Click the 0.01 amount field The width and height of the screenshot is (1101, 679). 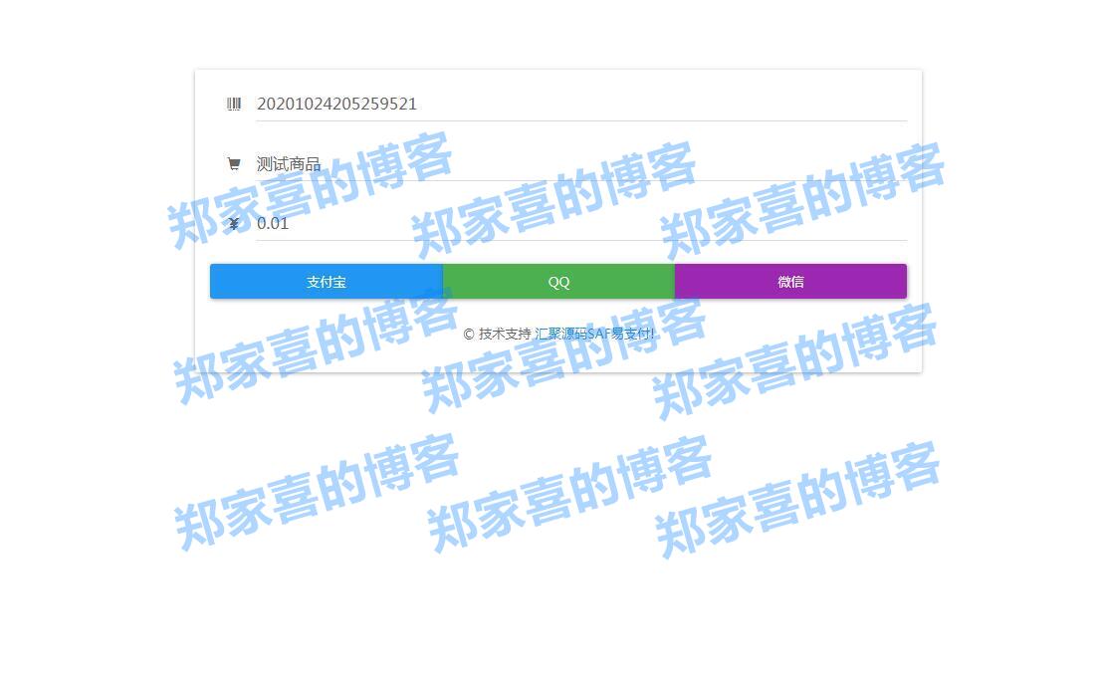coord(273,223)
